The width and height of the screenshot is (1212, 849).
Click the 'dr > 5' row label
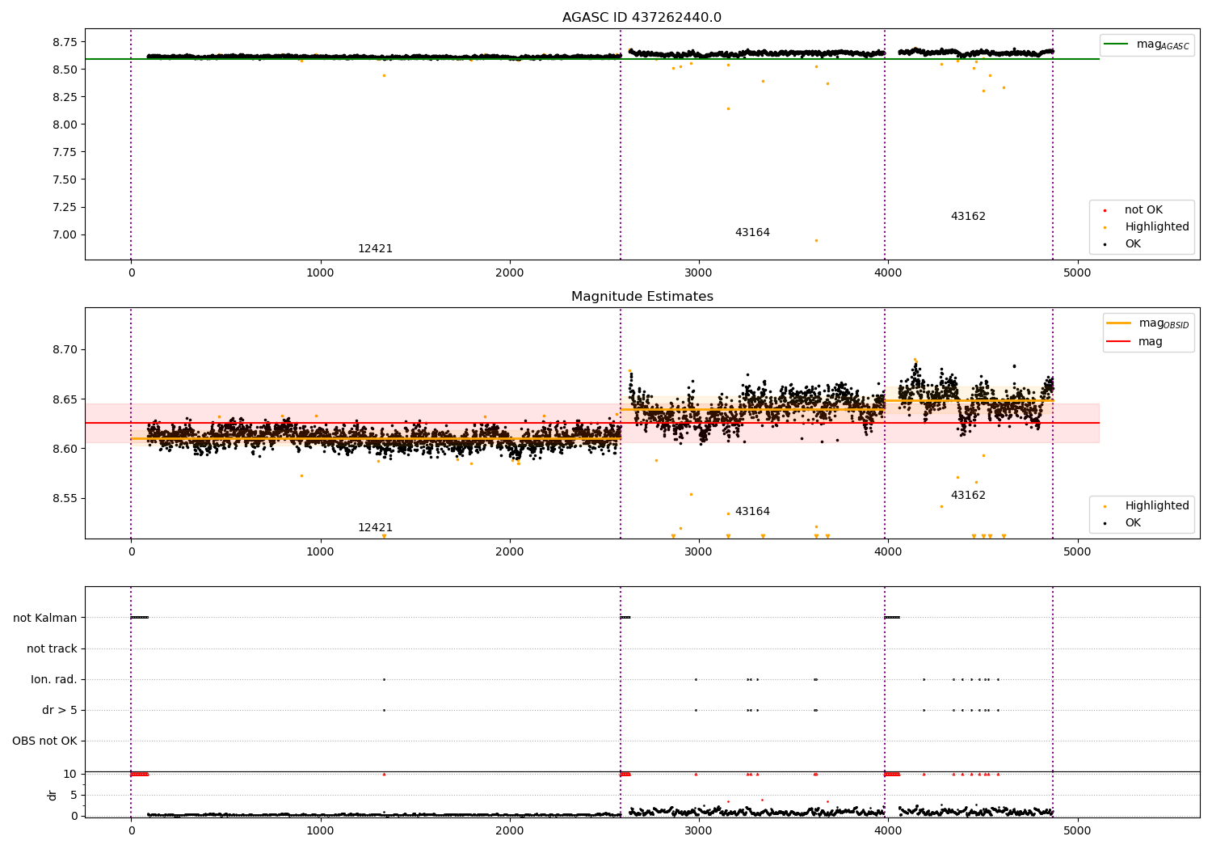click(x=60, y=710)
